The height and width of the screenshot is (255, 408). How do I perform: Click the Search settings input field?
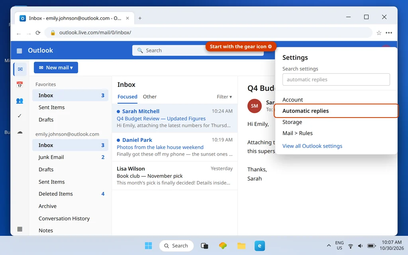336,80
